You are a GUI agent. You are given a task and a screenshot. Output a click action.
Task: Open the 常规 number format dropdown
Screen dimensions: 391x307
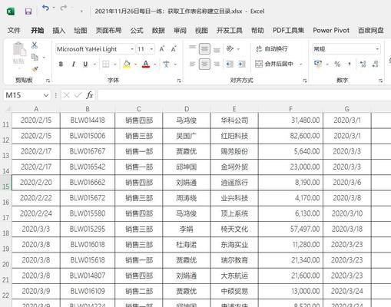pyautogui.click(x=377, y=49)
